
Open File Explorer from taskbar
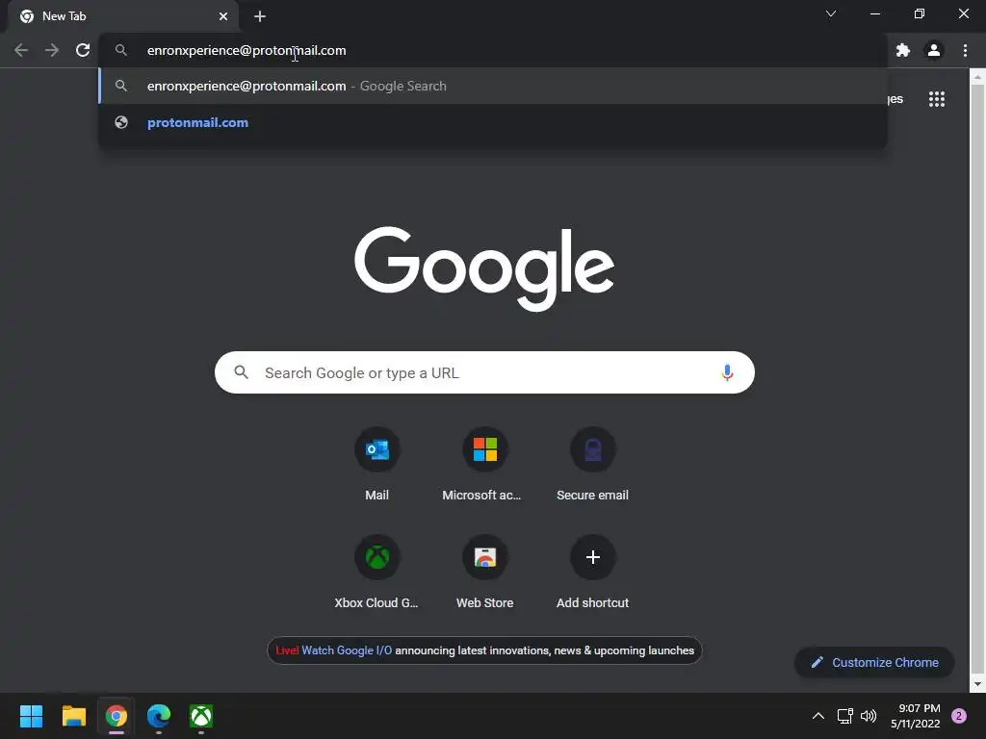[x=73, y=716]
